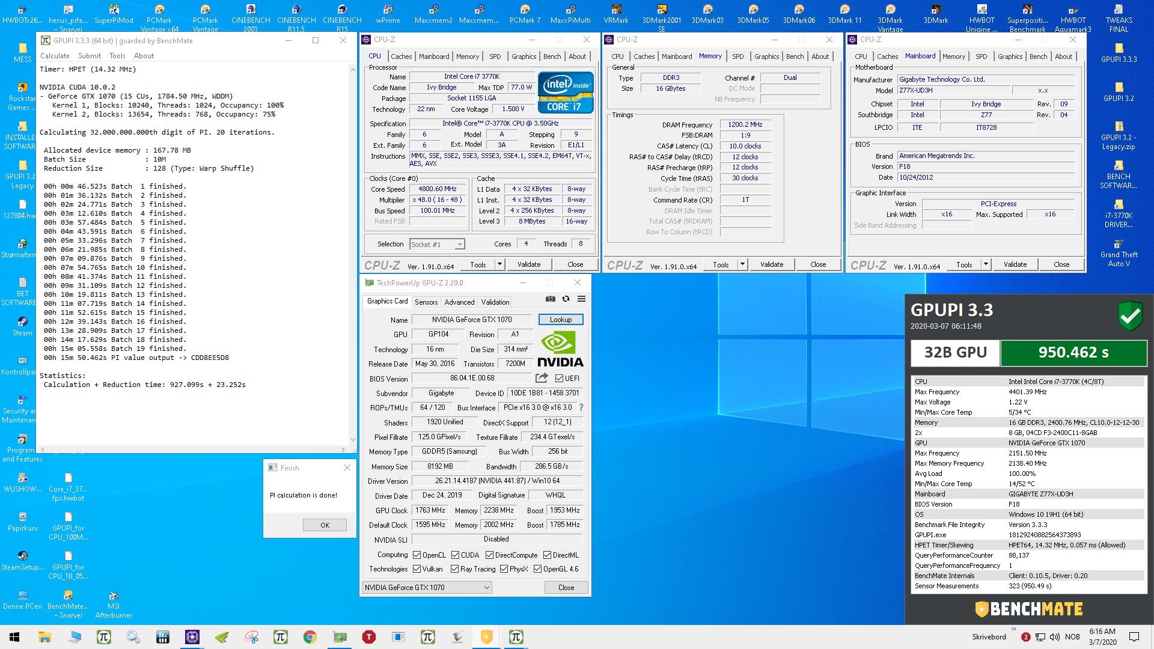Expand the Tools dropdown arrow in the leftmost CPU-Z window
The height and width of the screenshot is (649, 1154).
[499, 264]
